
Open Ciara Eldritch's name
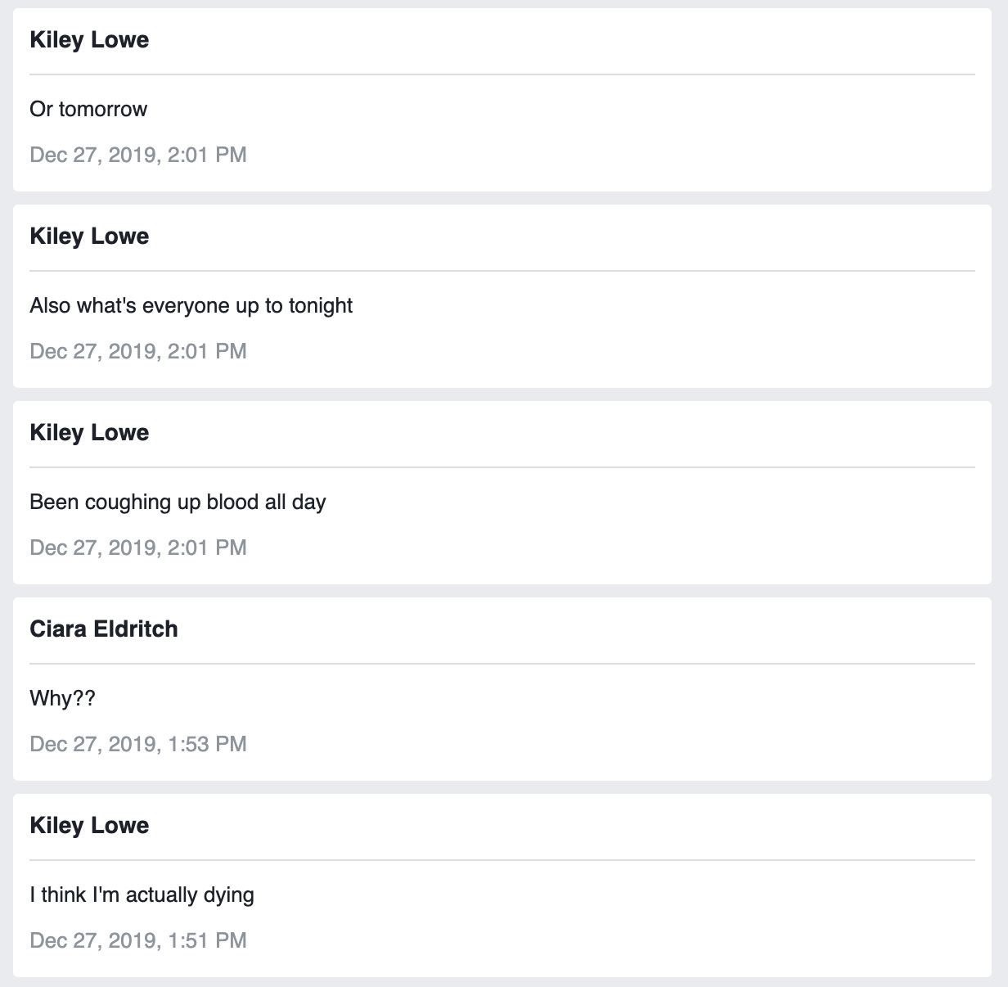pyautogui.click(x=103, y=629)
